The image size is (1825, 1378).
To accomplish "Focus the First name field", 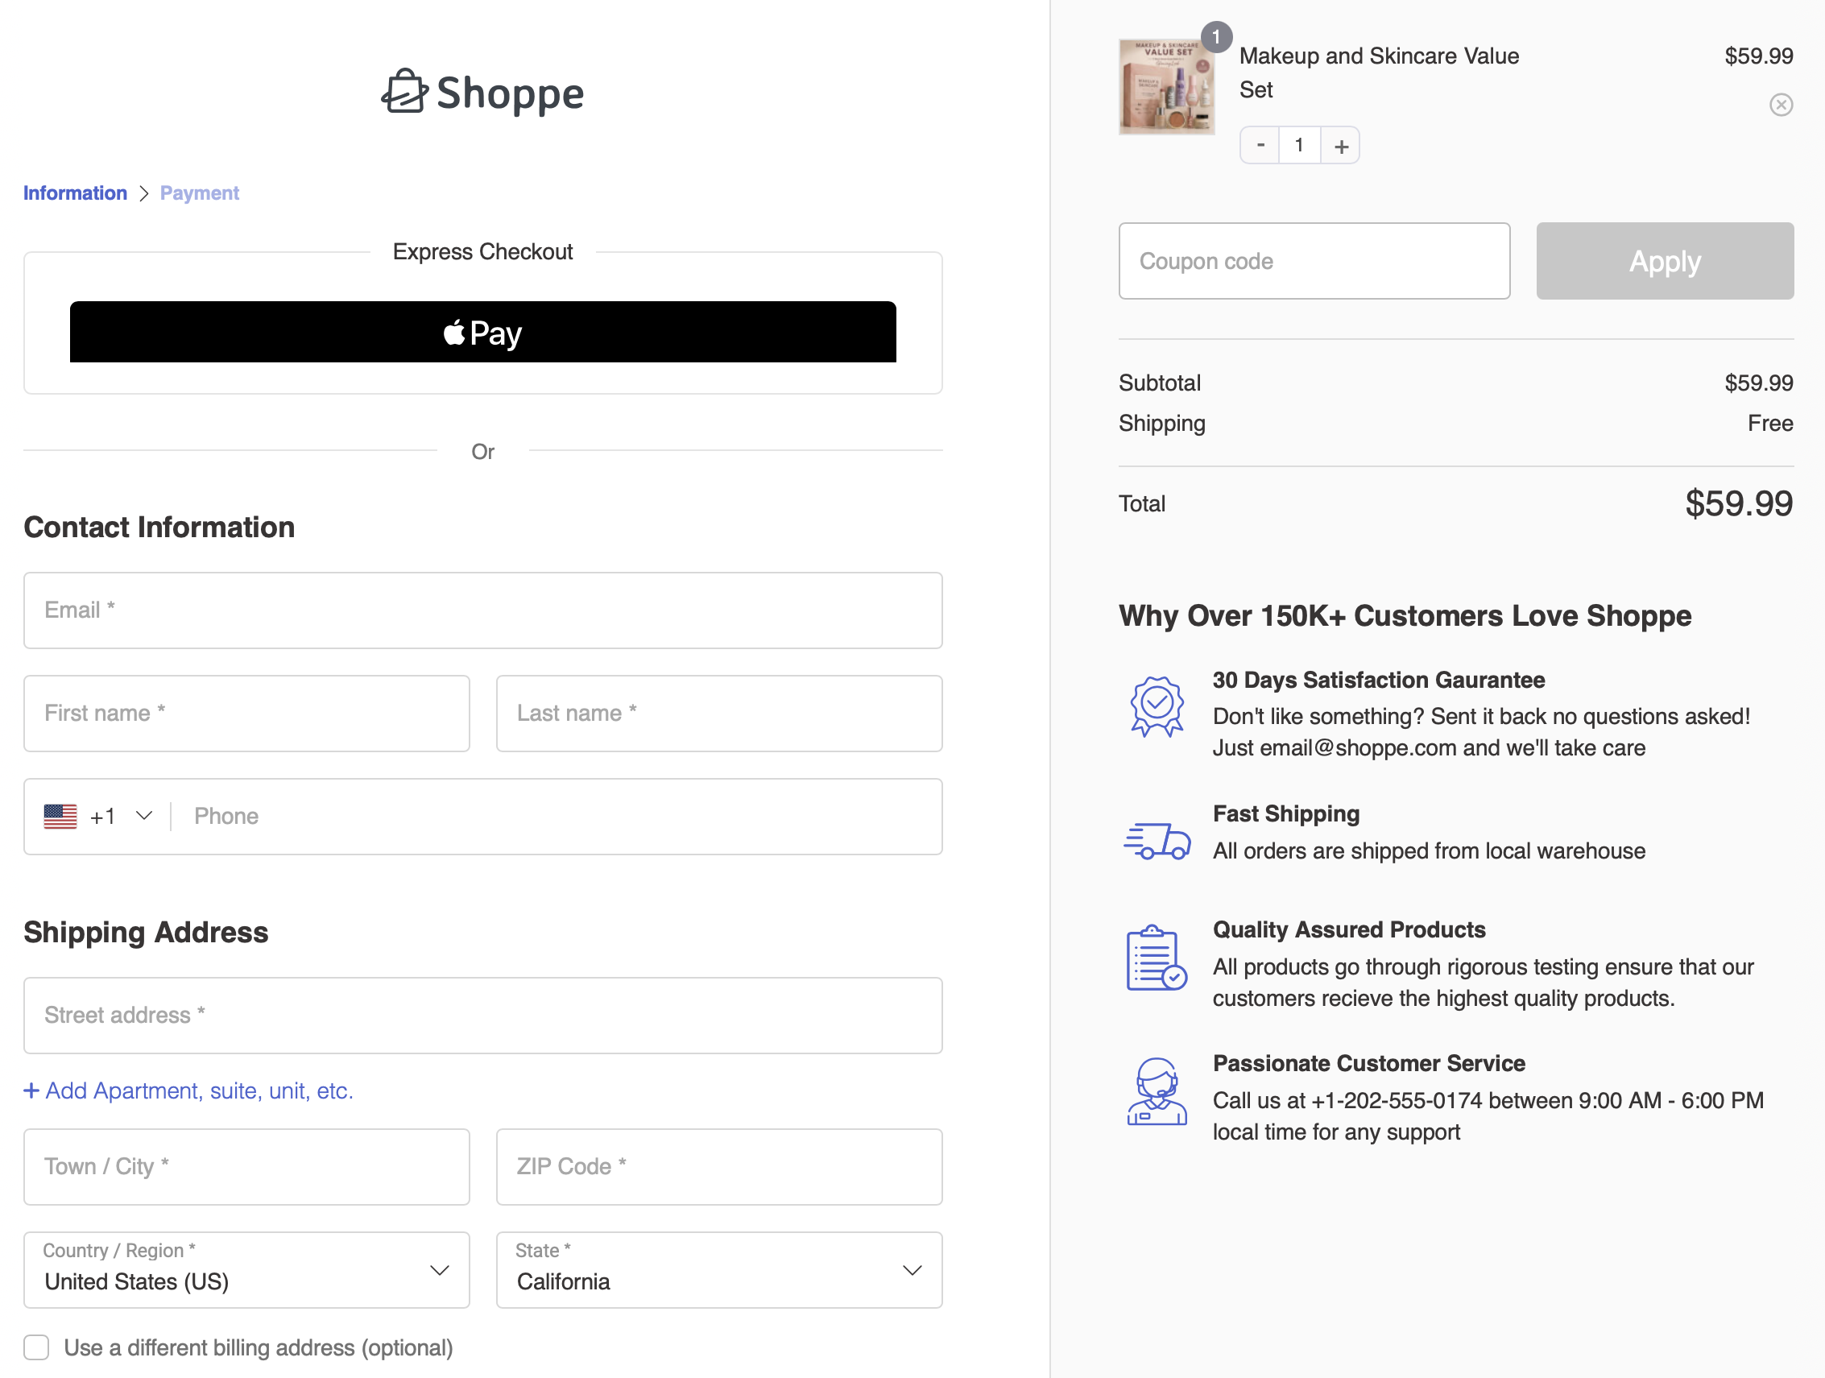I will 246,714.
